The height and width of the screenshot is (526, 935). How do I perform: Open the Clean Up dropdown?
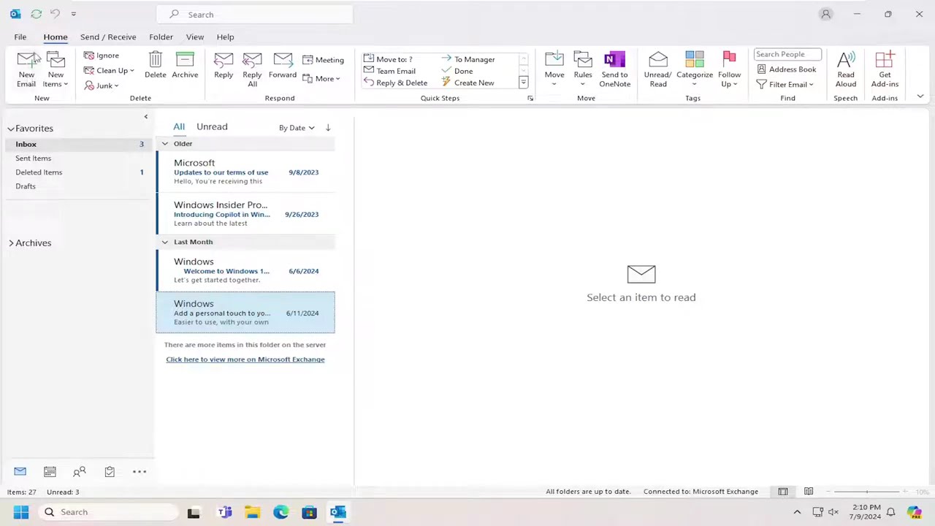[109, 71]
